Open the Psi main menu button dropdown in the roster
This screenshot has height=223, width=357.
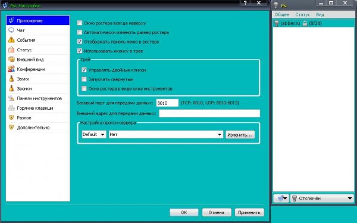click(x=281, y=198)
